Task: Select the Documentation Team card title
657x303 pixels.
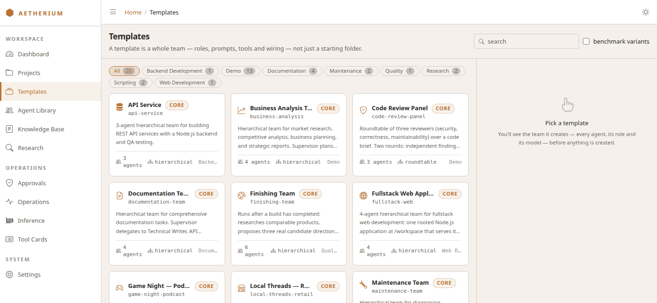Action: coord(159,193)
